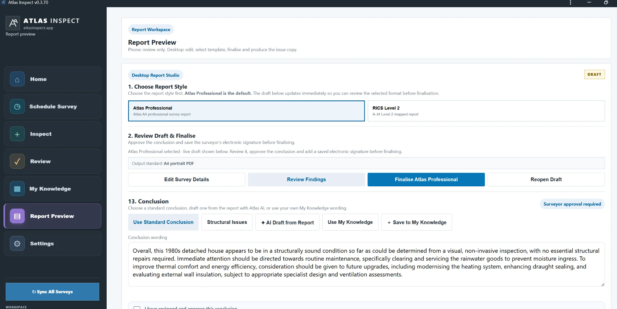Image resolution: width=617 pixels, height=309 pixels.
Task: Minimize the Atlas Inspect window
Action: click(x=589, y=3)
